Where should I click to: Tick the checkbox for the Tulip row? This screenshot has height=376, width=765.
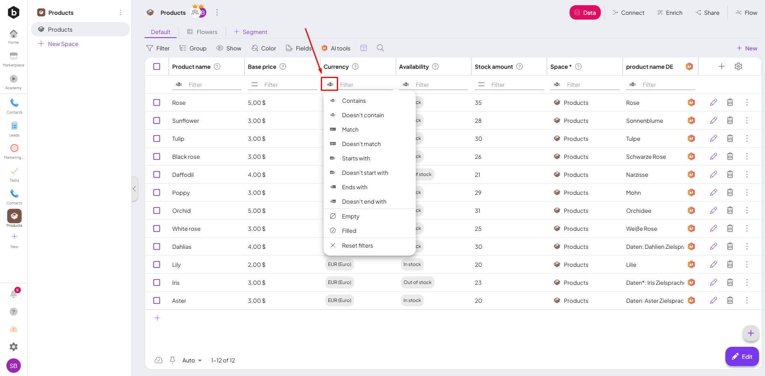pos(157,138)
